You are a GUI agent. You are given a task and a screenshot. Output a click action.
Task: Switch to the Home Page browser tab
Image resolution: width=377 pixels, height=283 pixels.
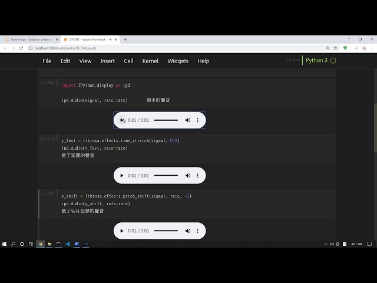(x=30, y=40)
